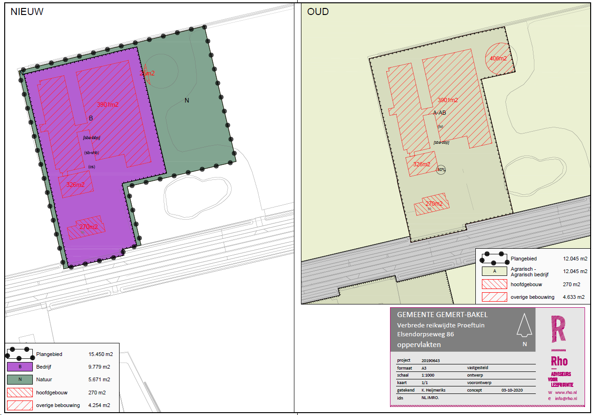Click the 'N' label inside the green nature area
Viewport: 593px width, 415px height.
point(187,100)
